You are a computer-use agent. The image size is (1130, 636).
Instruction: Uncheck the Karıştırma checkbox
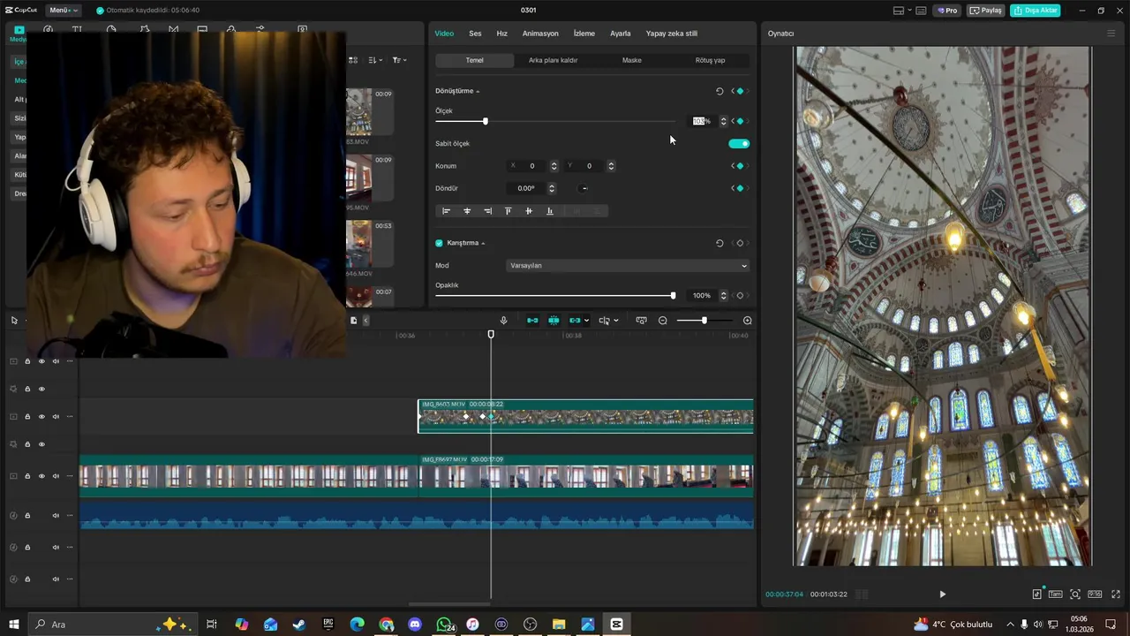(439, 243)
